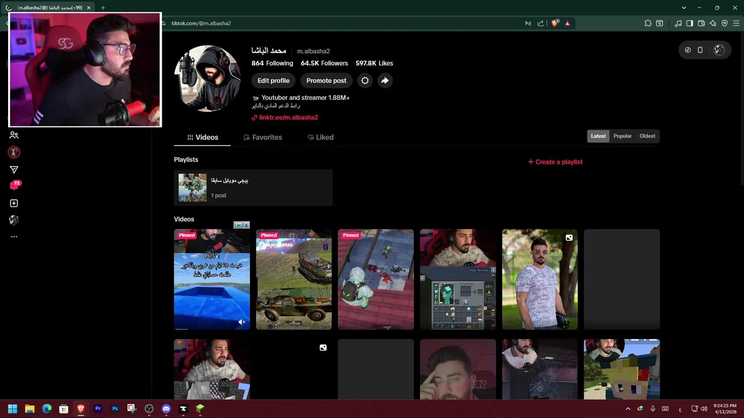Screen dimensions: 744x418
Task: Close the ad overlay X on first video
Action: coord(246,225)
